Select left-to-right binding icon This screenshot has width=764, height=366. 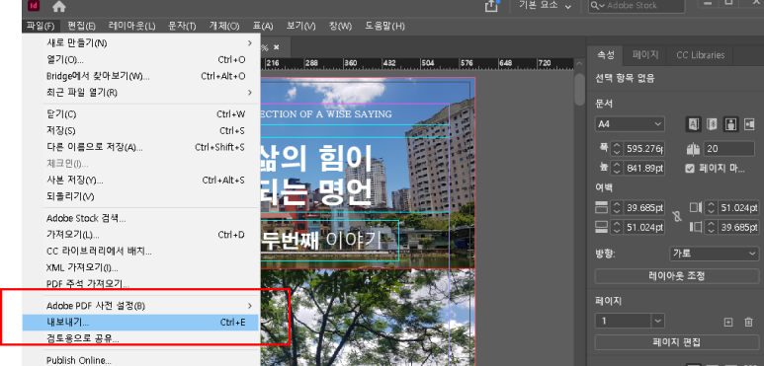pos(694,124)
